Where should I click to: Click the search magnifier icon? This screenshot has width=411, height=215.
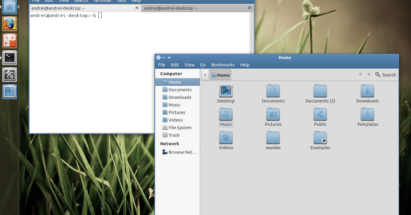pos(377,74)
